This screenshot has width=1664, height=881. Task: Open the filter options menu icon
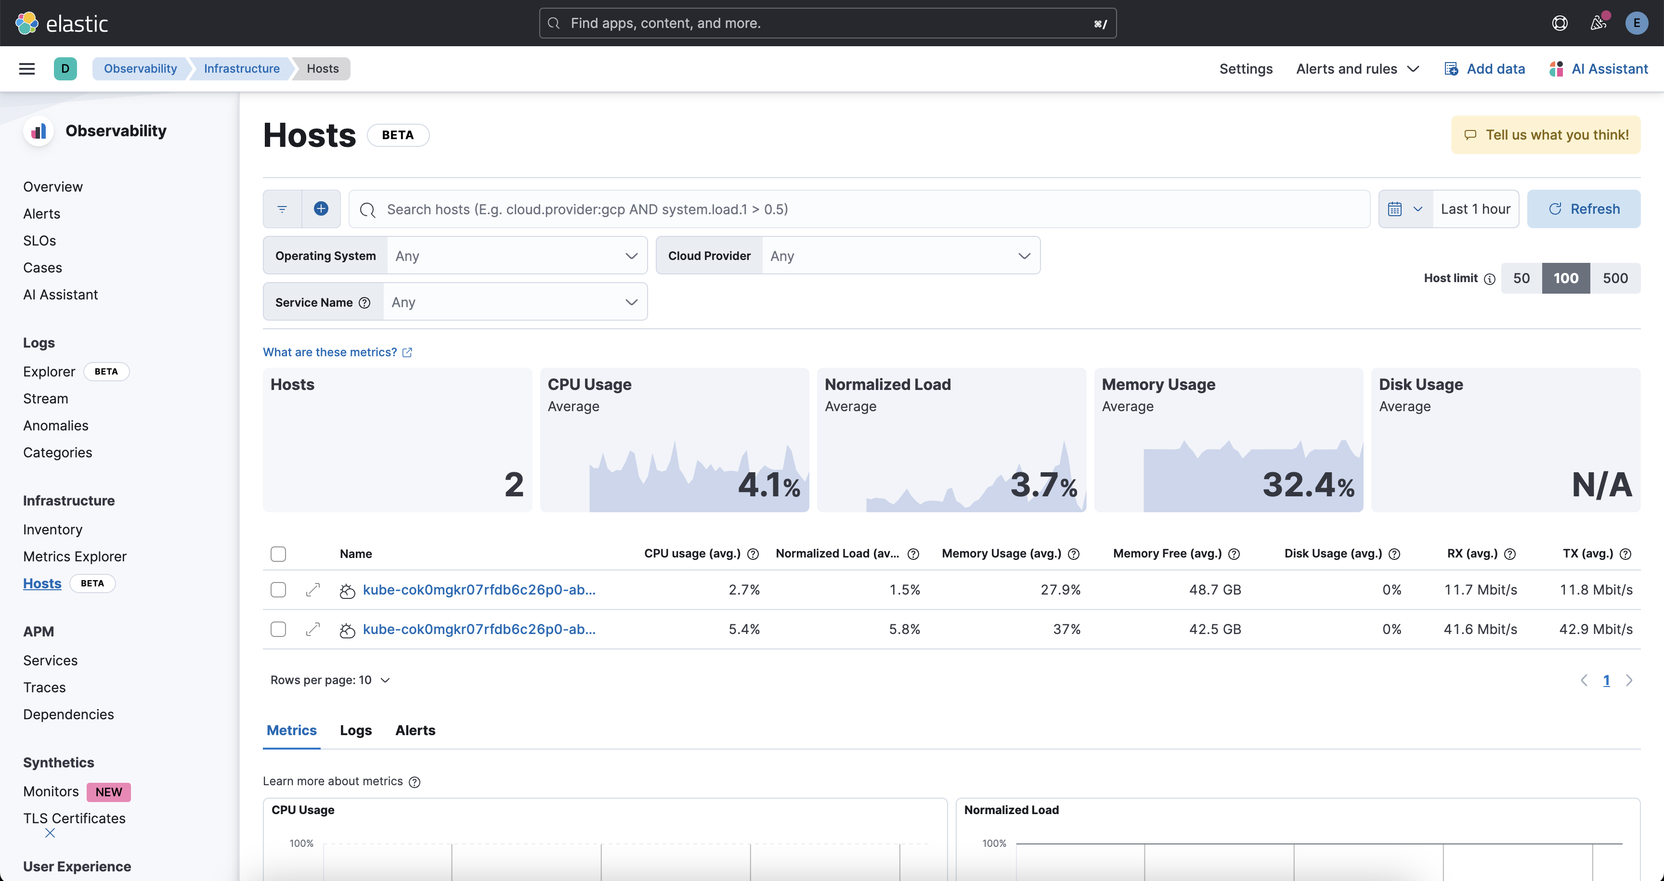pos(282,208)
